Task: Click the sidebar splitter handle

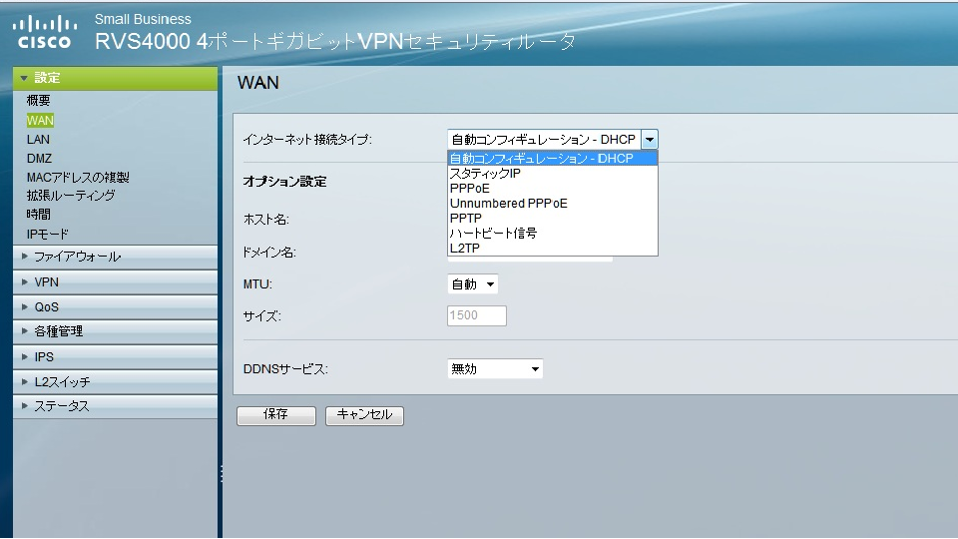Action: click(221, 473)
